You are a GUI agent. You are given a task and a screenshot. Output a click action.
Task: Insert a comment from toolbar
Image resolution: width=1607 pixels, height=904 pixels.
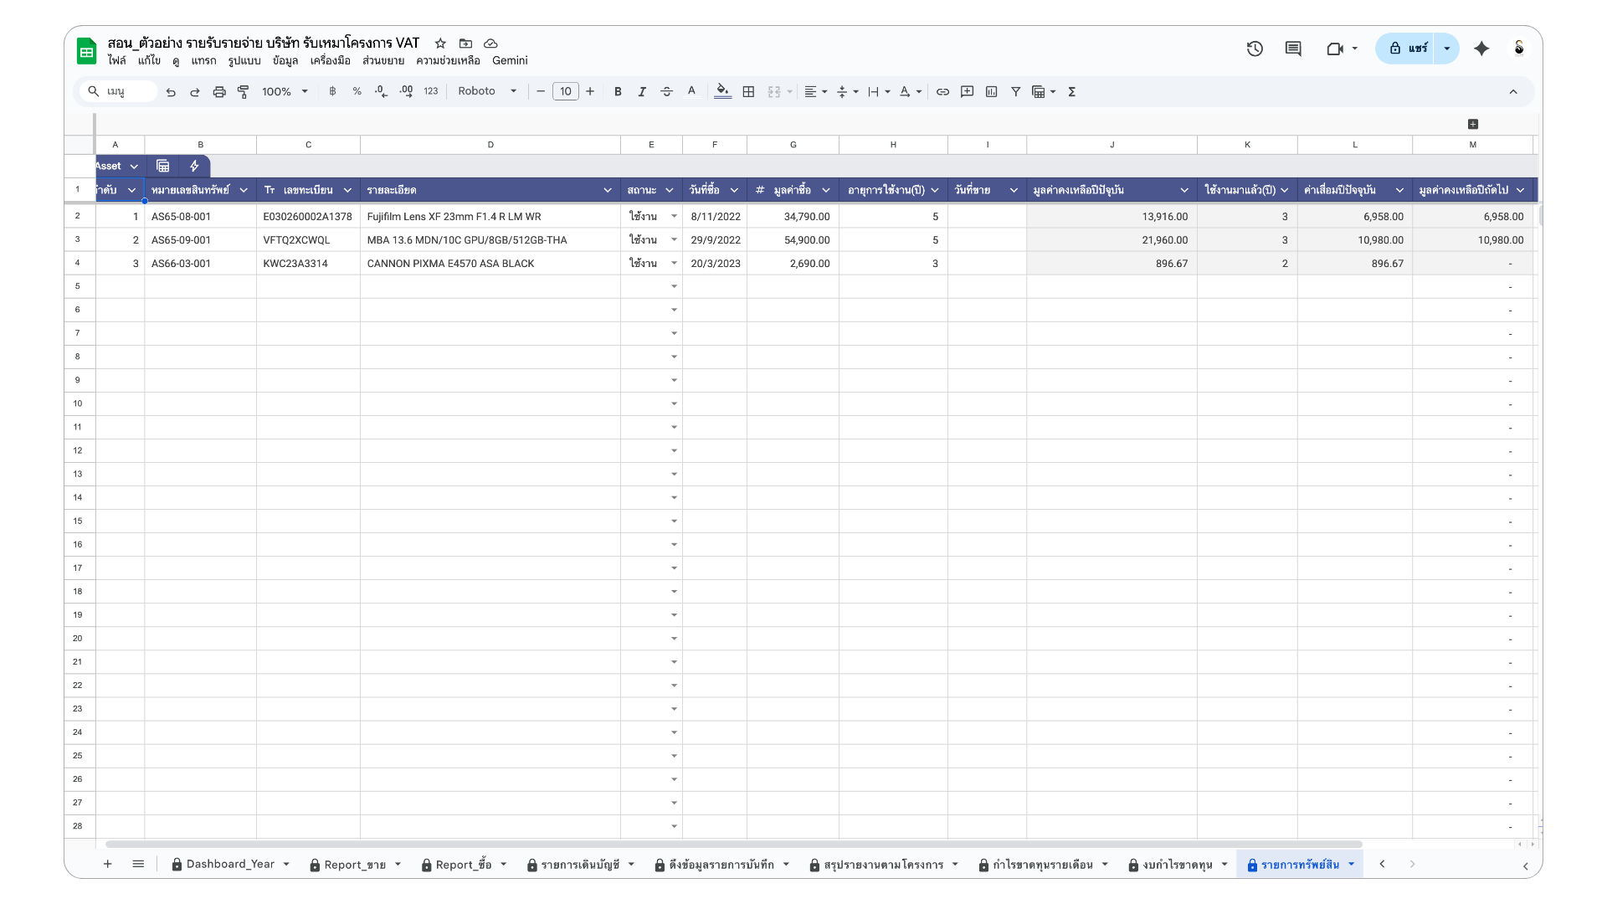click(967, 91)
